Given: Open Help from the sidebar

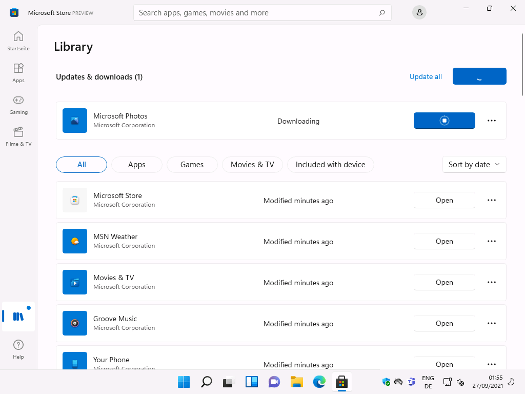Looking at the screenshot, I should [x=18, y=349].
